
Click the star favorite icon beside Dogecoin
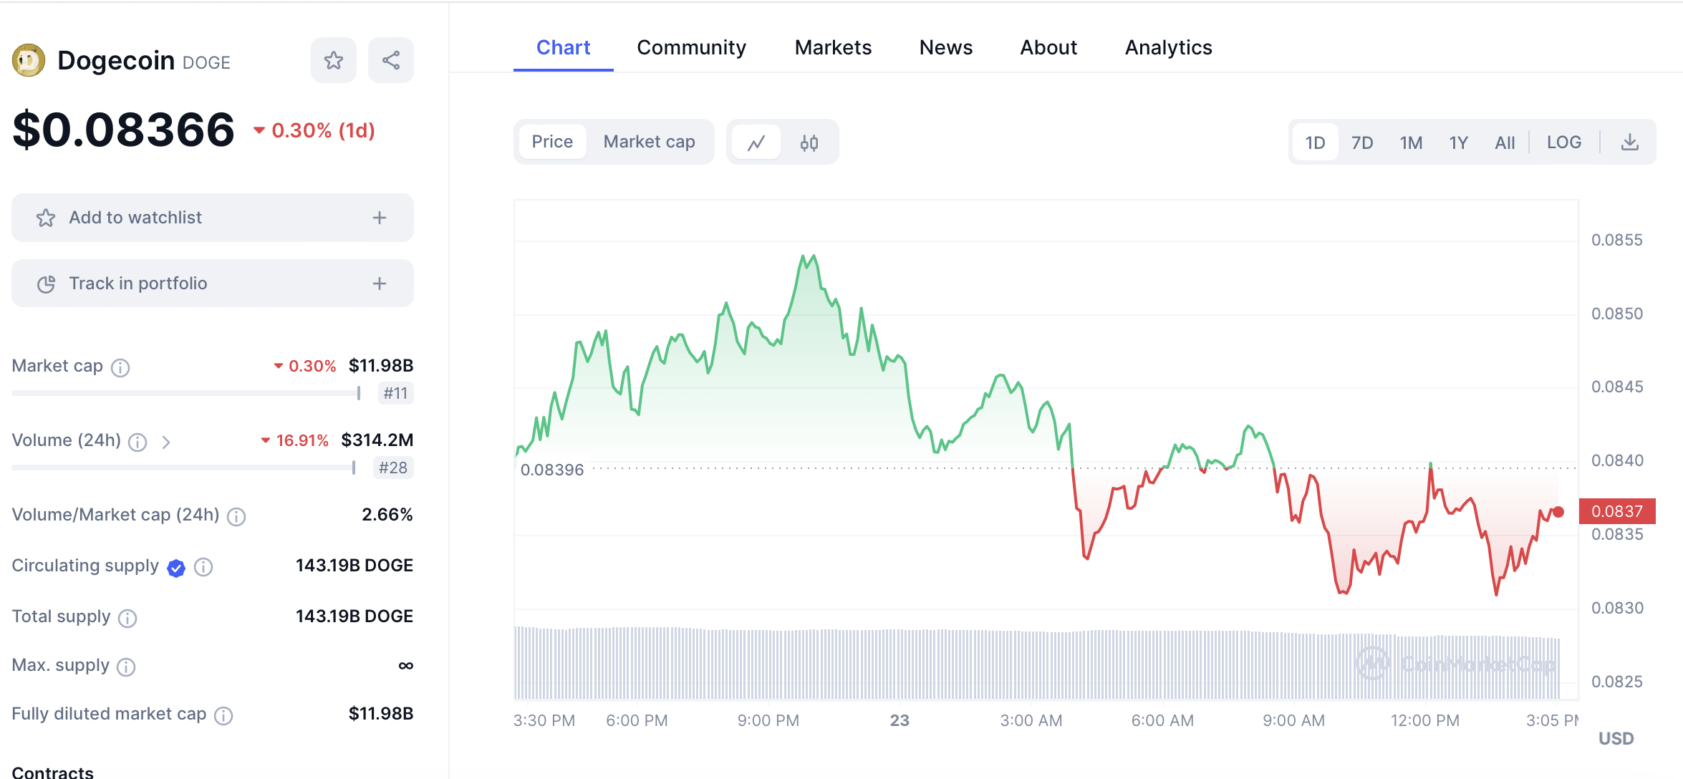point(333,60)
